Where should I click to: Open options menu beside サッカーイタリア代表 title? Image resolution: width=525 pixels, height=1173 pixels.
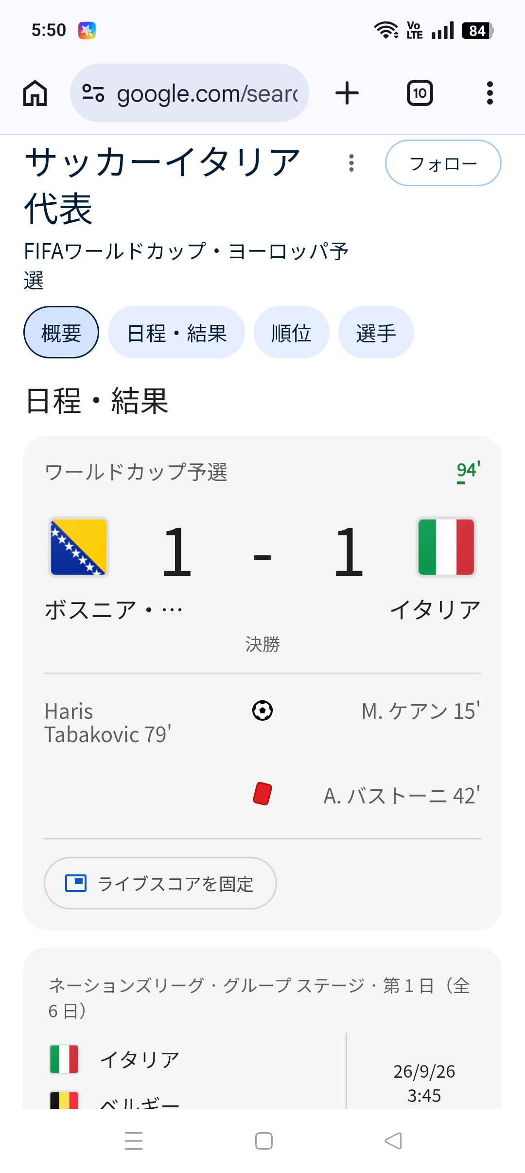pyautogui.click(x=351, y=163)
